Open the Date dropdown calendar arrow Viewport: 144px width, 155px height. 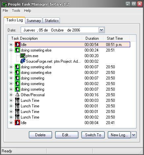tap(102, 30)
